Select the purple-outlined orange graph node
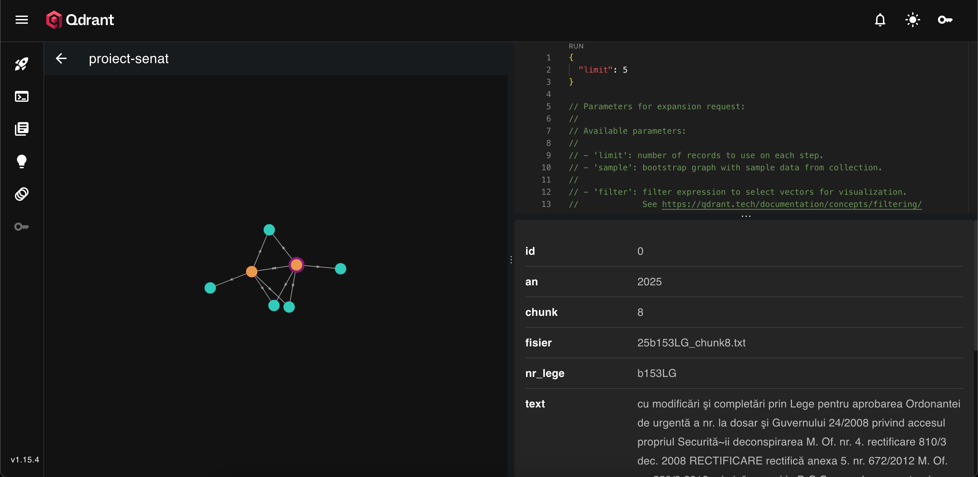Screen dimensions: 978x477 click(296, 265)
